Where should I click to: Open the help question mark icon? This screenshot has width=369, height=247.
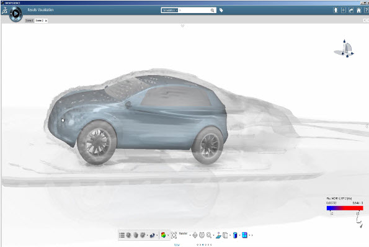(367, 10)
